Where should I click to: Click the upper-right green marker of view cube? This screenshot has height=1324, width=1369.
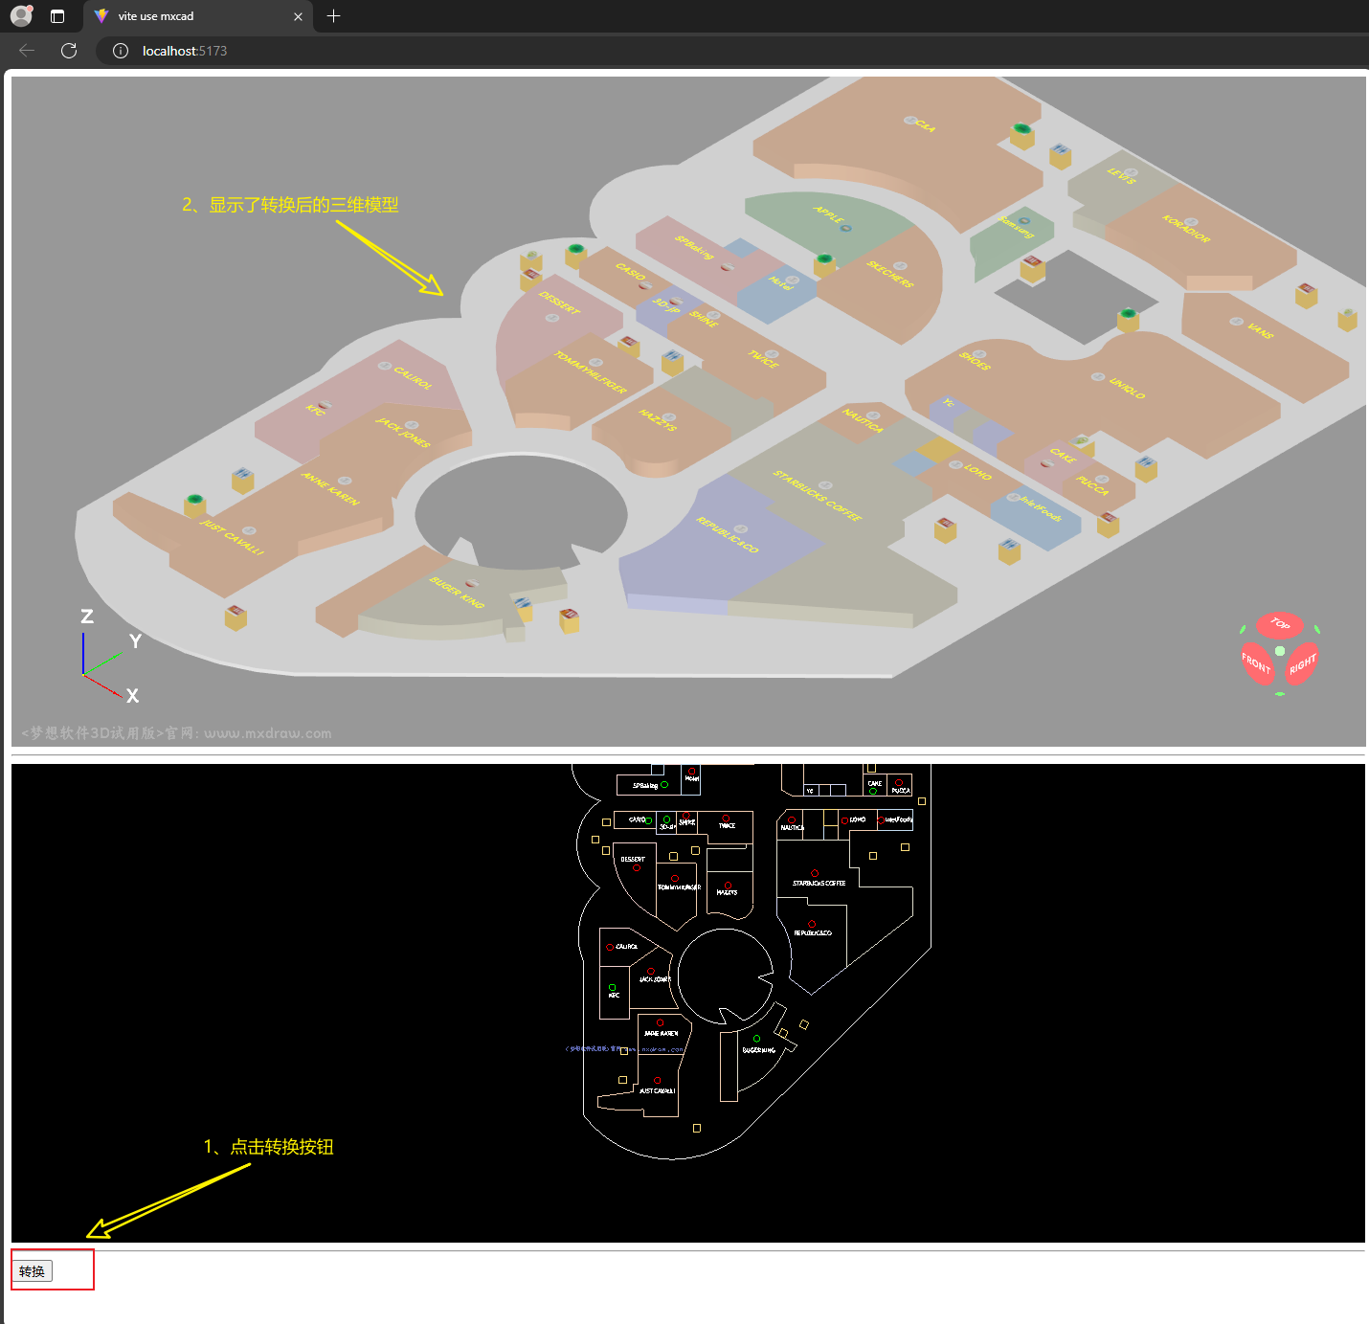(1317, 629)
